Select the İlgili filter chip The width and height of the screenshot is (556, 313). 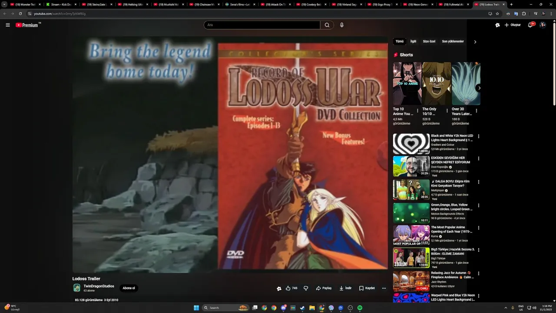pyautogui.click(x=413, y=42)
